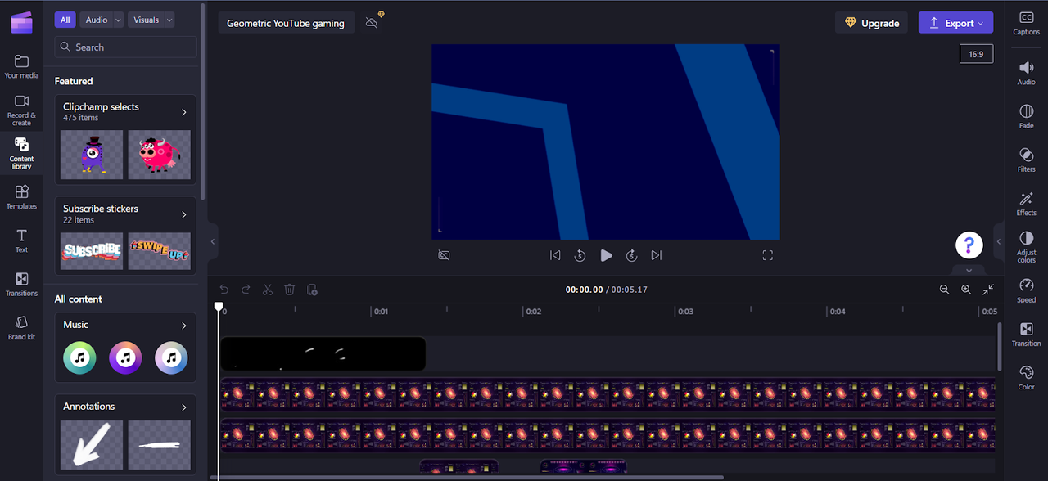Open Speed settings

pyautogui.click(x=1026, y=290)
